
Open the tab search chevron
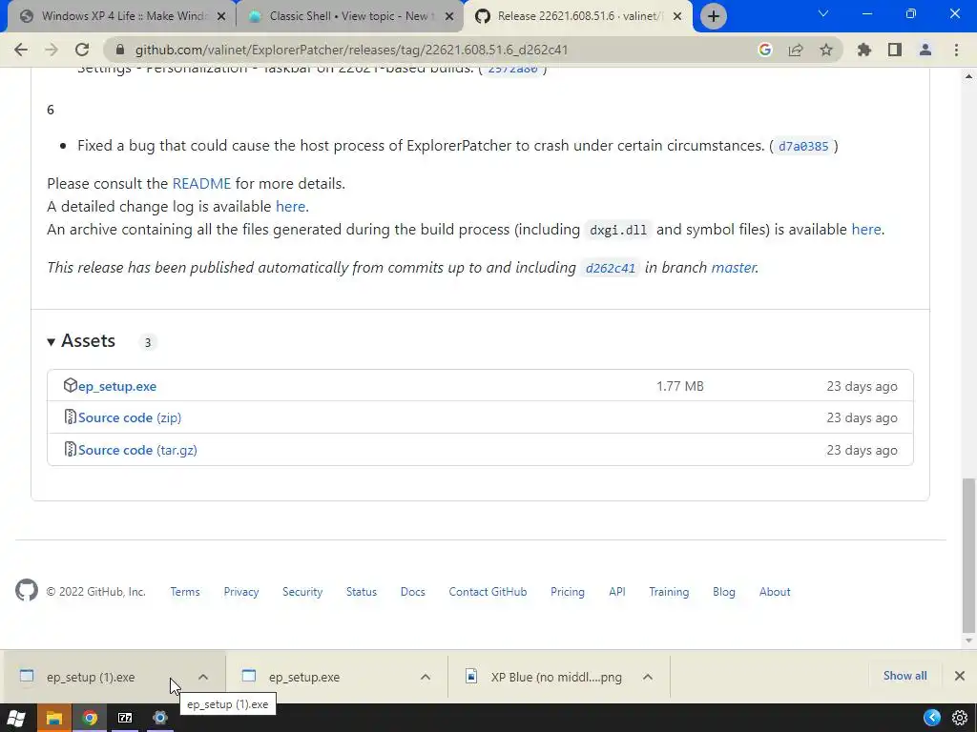(x=823, y=13)
